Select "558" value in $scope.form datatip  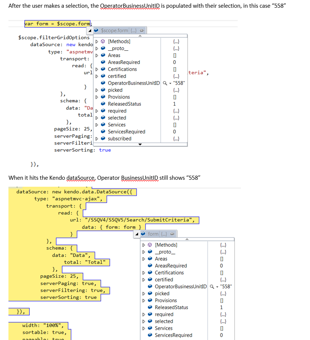pos(179,83)
